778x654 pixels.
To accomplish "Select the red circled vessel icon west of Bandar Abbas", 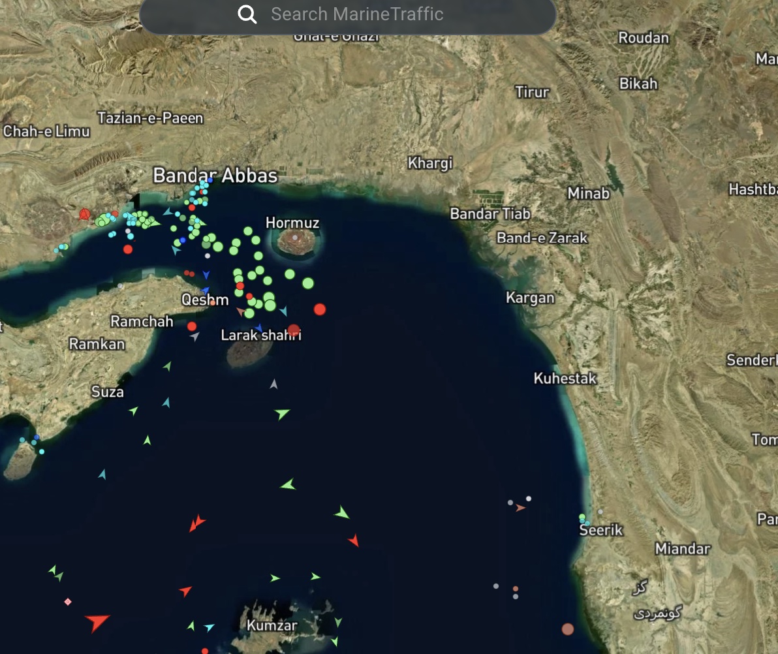I will point(84,214).
